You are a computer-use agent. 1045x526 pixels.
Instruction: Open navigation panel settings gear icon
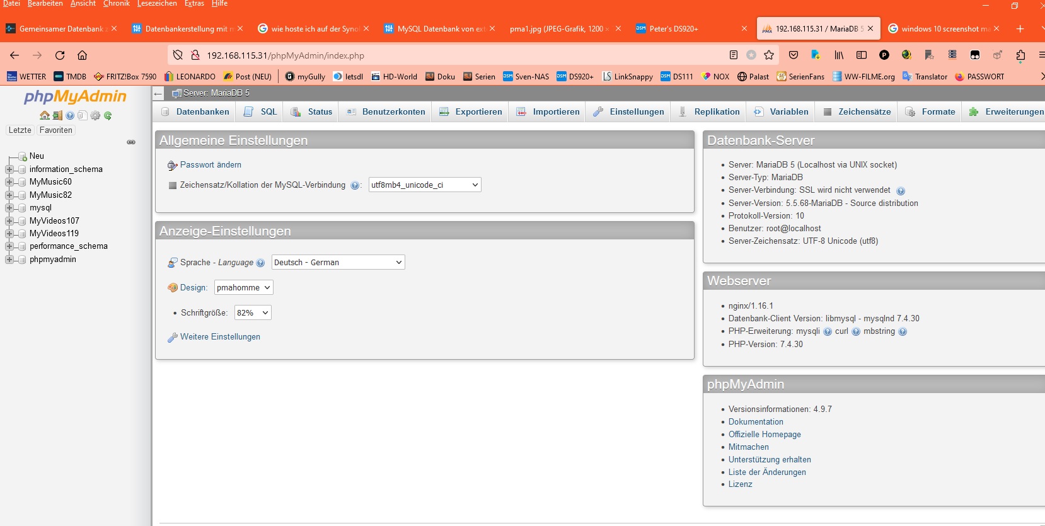[x=95, y=116]
